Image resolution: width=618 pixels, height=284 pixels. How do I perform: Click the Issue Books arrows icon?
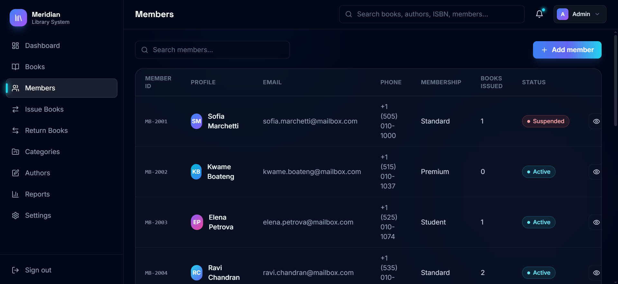(x=15, y=109)
